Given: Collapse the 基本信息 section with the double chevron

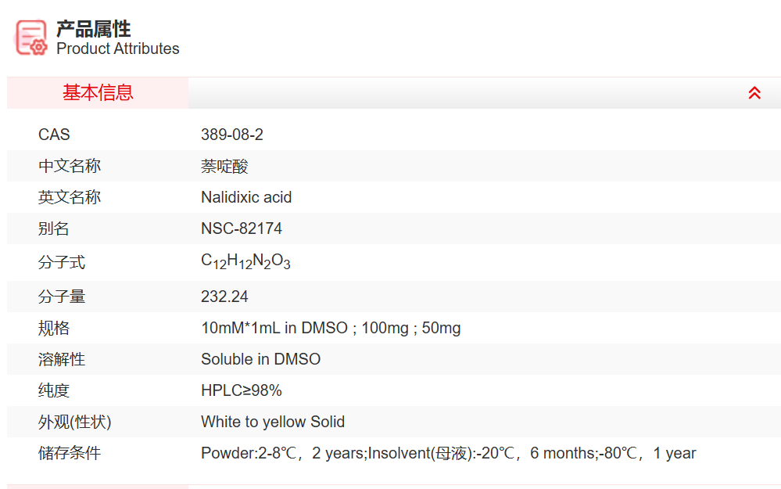Looking at the screenshot, I should click(754, 93).
